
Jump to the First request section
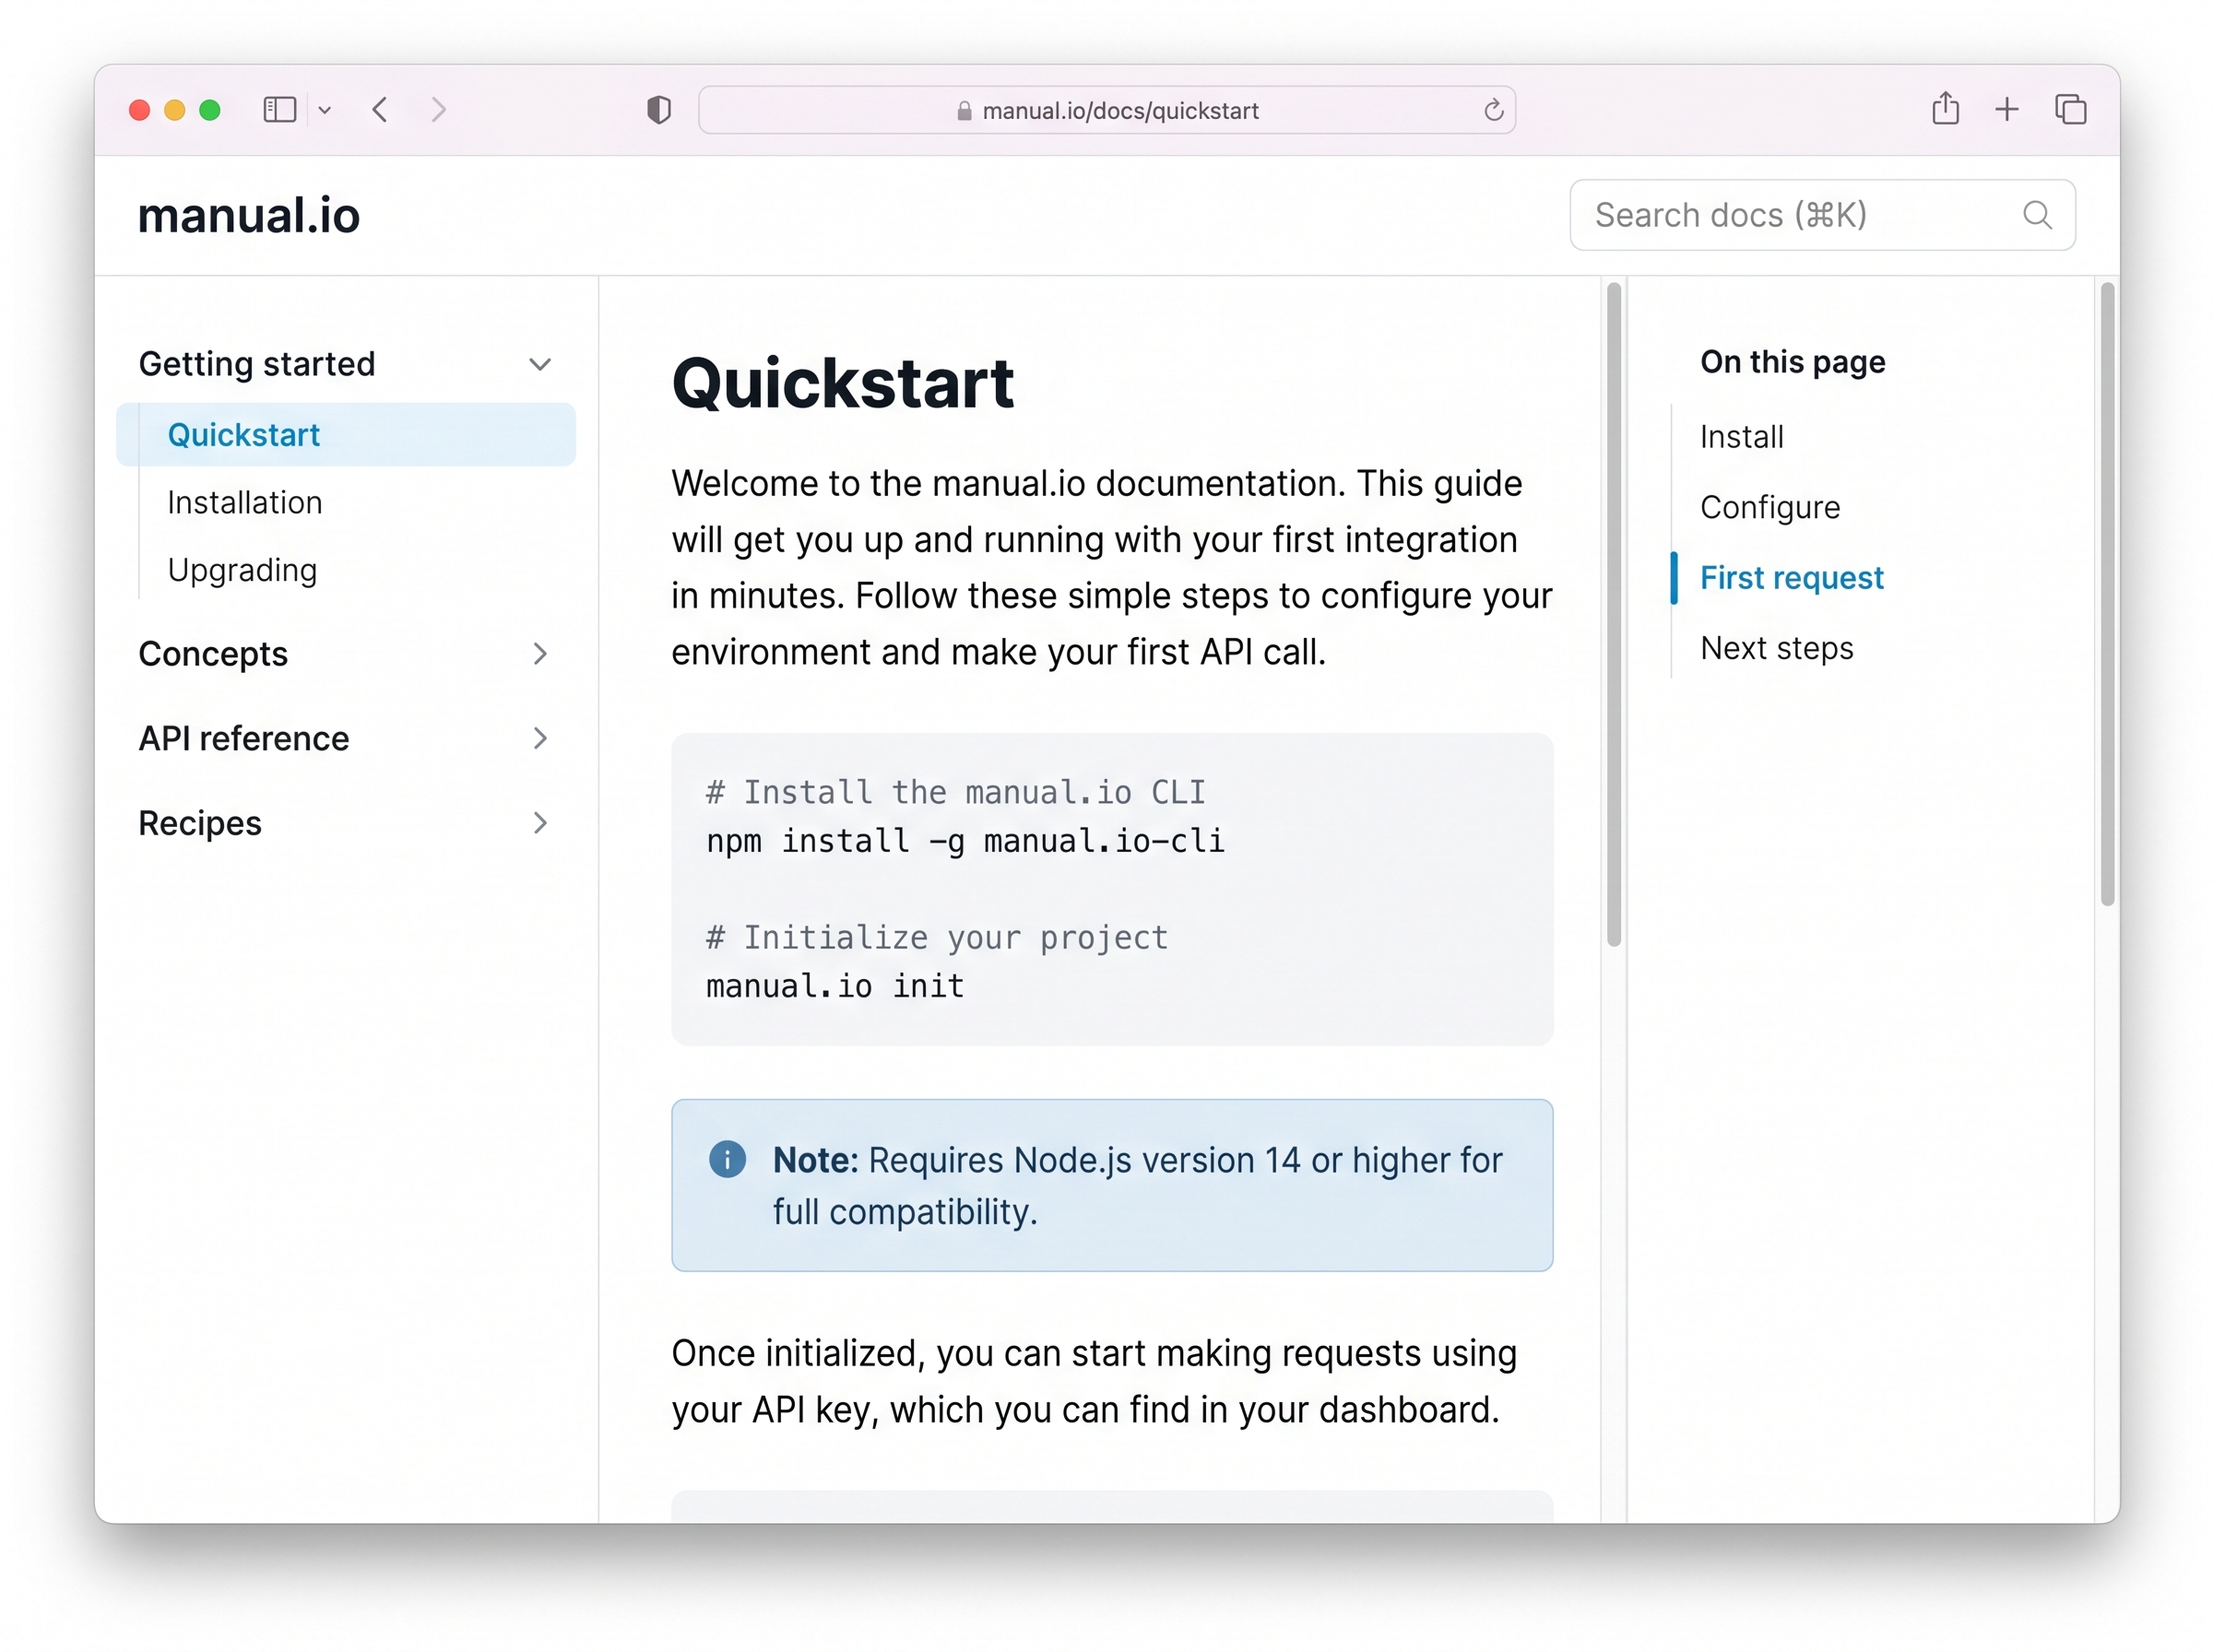[x=1791, y=578]
